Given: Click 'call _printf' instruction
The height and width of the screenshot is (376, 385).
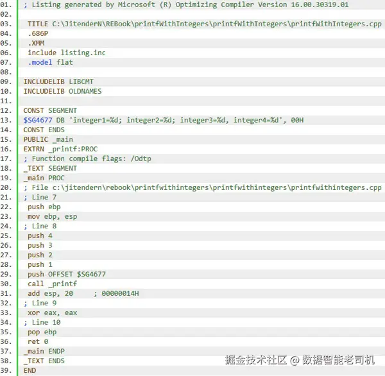Looking at the screenshot, I should tap(53, 284).
